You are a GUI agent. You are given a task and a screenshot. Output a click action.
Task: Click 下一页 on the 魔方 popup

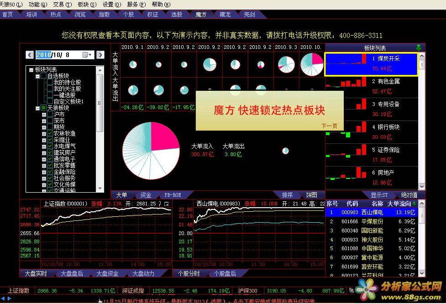(x=329, y=126)
